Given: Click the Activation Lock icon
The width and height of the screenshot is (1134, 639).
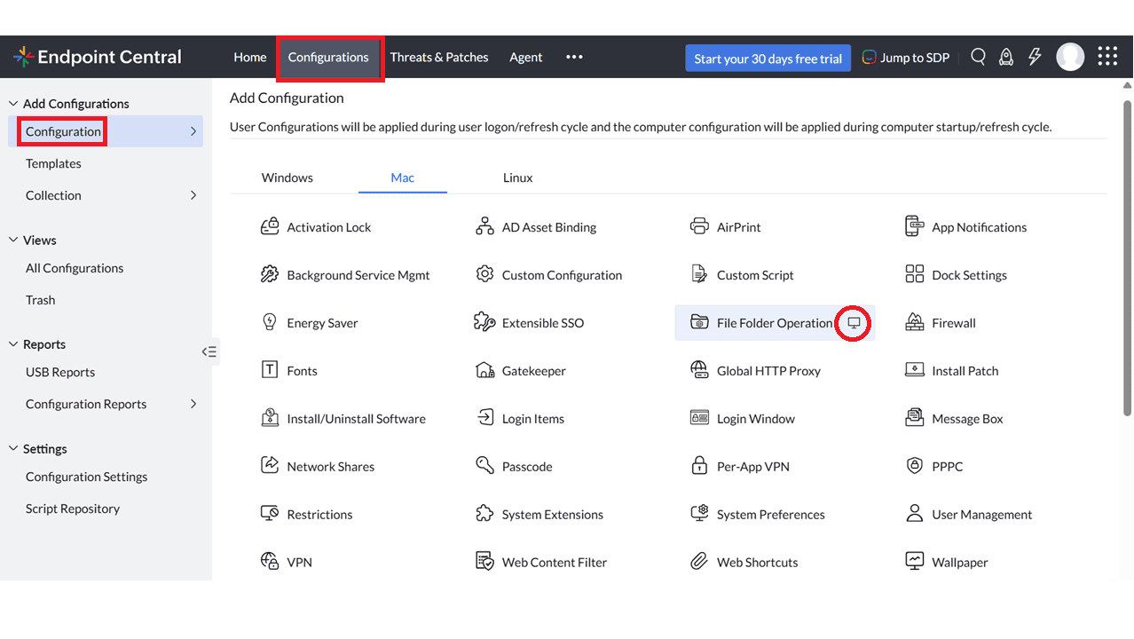Looking at the screenshot, I should tap(270, 227).
